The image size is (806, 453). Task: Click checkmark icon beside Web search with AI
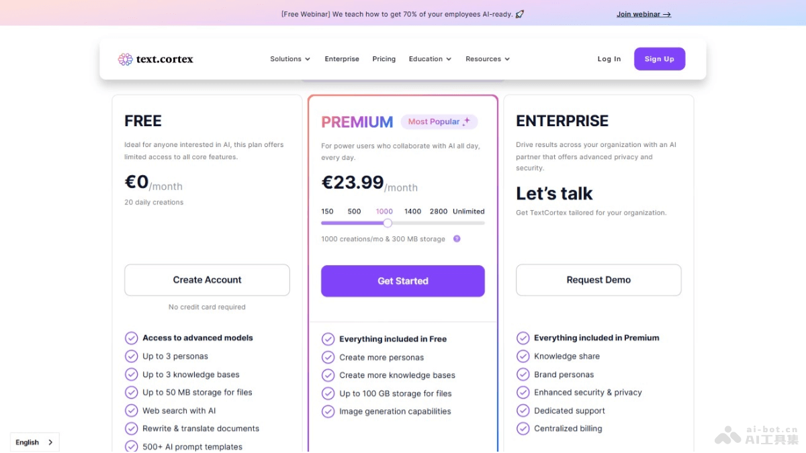pyautogui.click(x=132, y=410)
